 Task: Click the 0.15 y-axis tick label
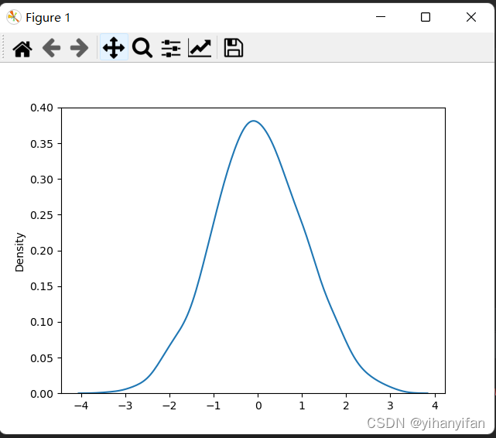click(42, 286)
